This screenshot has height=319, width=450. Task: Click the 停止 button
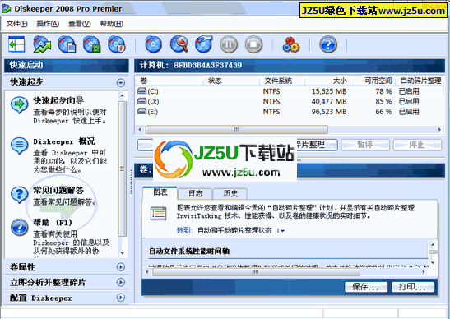click(417, 145)
